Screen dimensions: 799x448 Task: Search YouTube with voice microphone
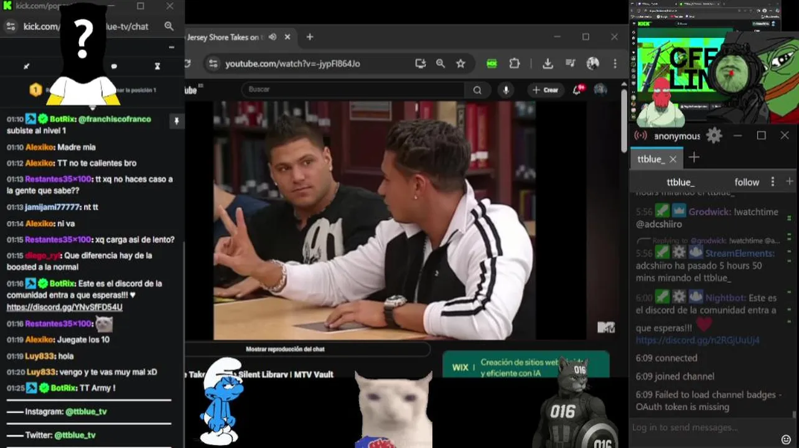[x=506, y=90]
